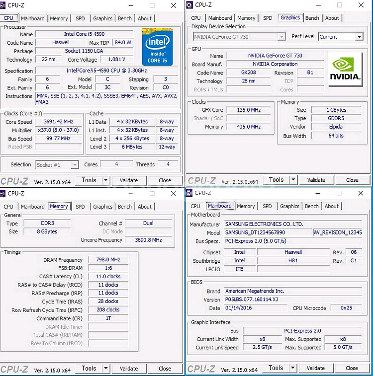Open Bench tab in Mainboard window
Image resolution: width=373 pixels, height=376 pixels.
[311, 206]
